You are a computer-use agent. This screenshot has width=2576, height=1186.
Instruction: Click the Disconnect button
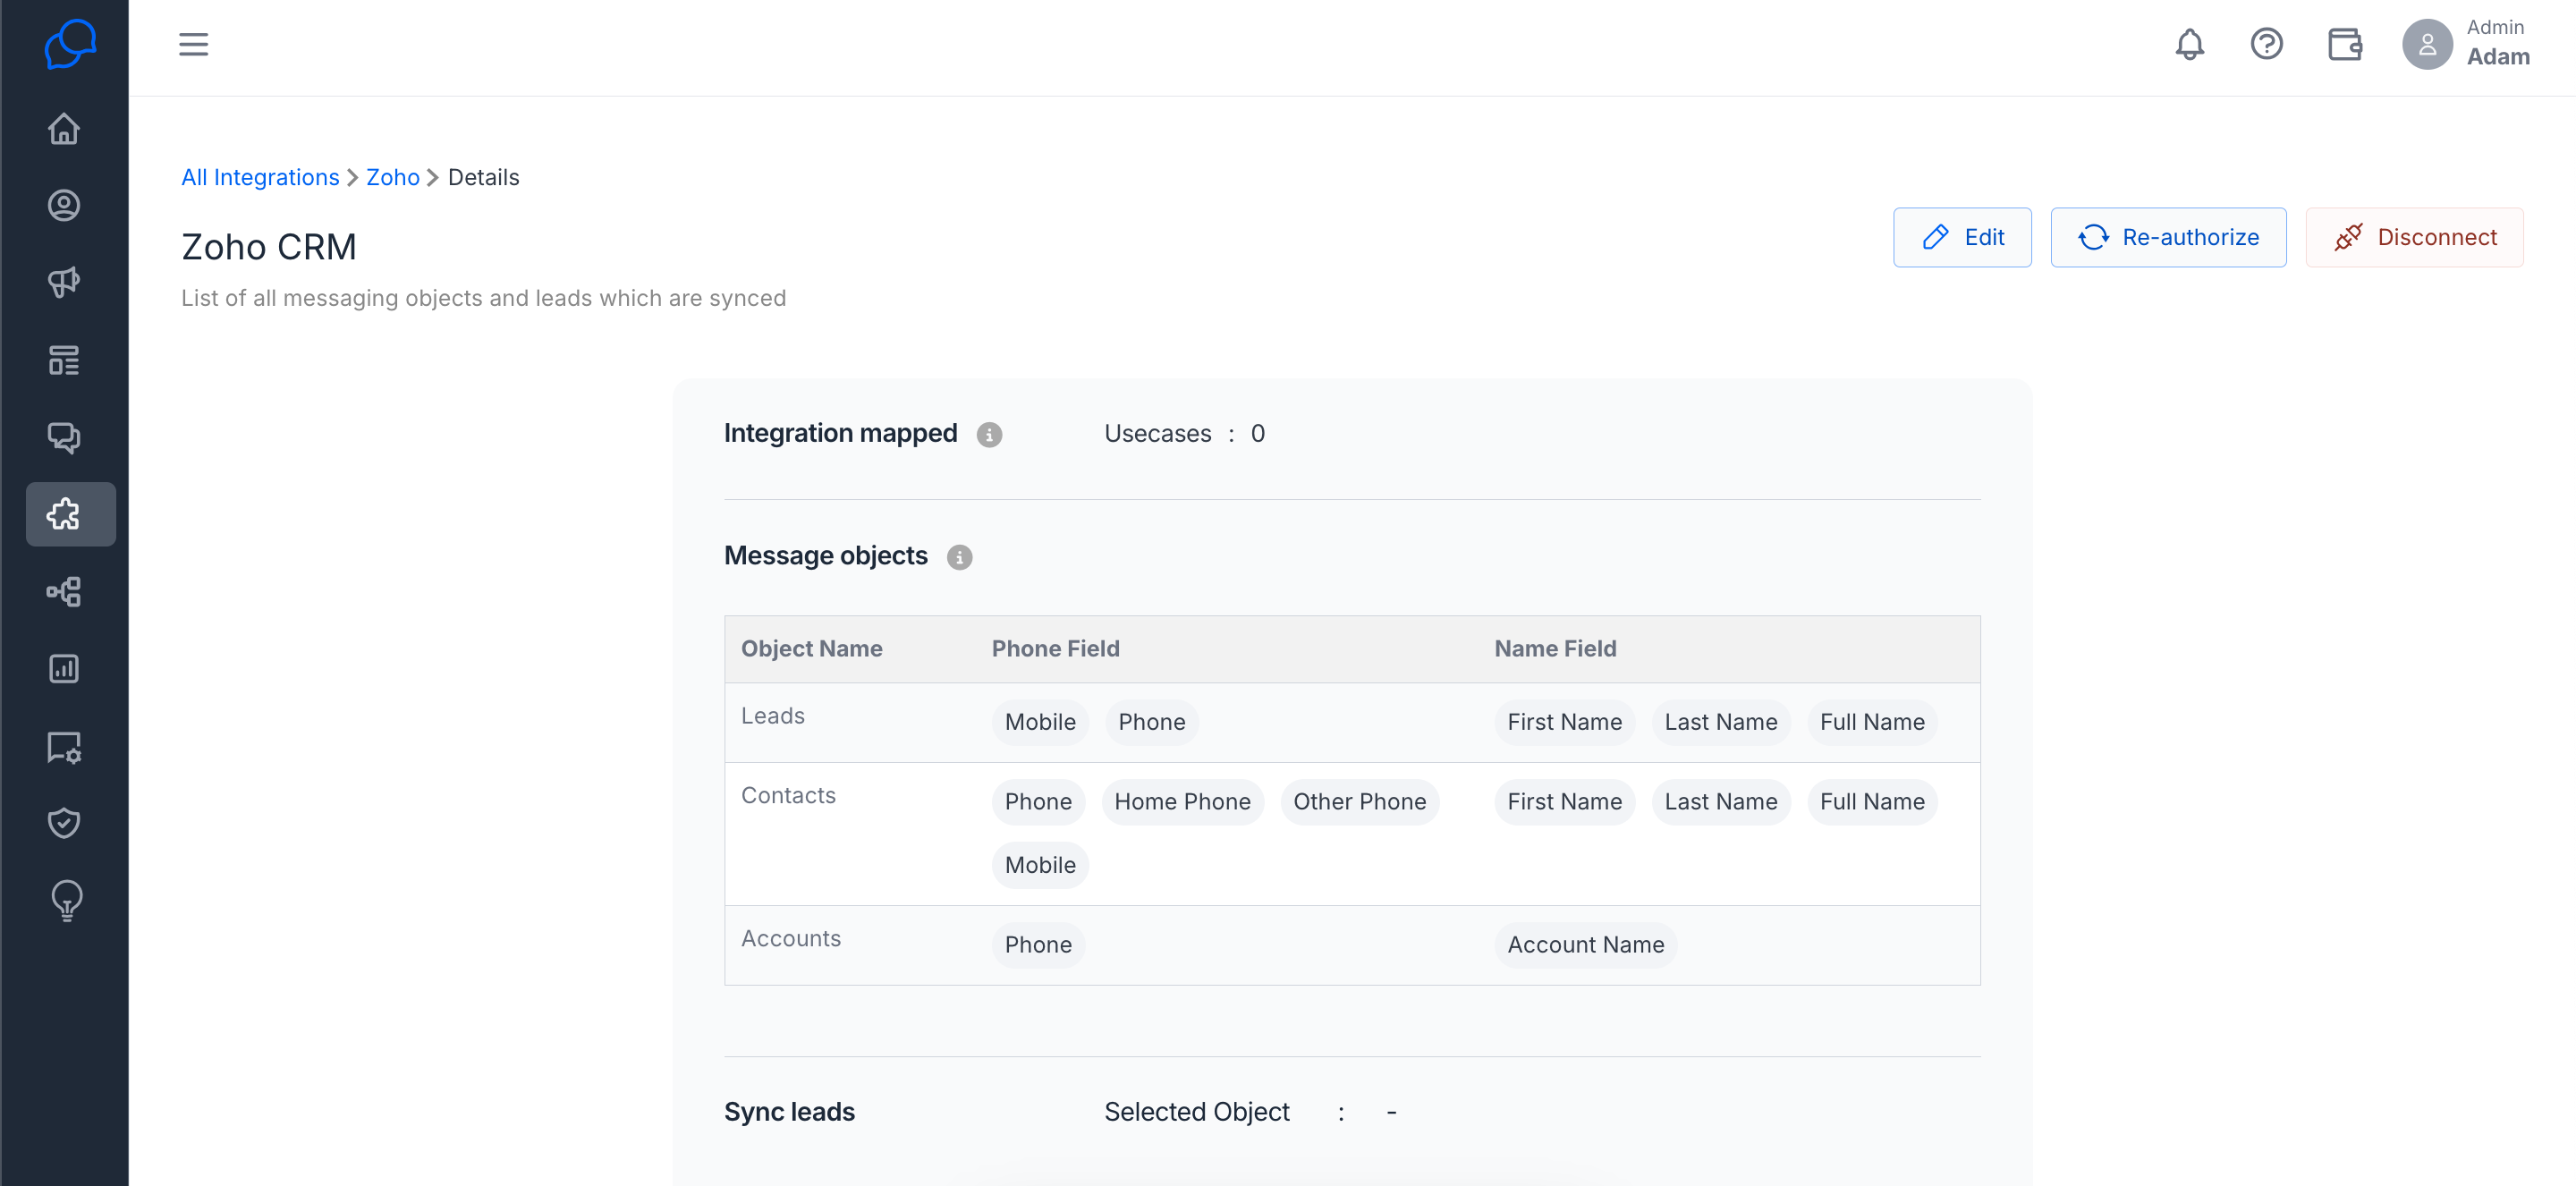2414,237
